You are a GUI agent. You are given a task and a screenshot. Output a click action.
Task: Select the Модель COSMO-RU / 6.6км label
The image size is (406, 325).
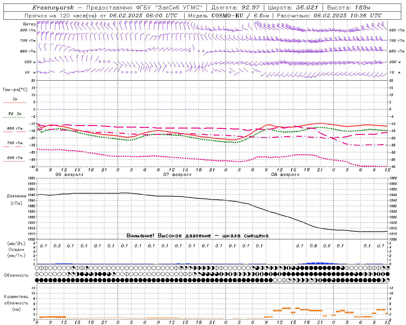click(x=229, y=16)
